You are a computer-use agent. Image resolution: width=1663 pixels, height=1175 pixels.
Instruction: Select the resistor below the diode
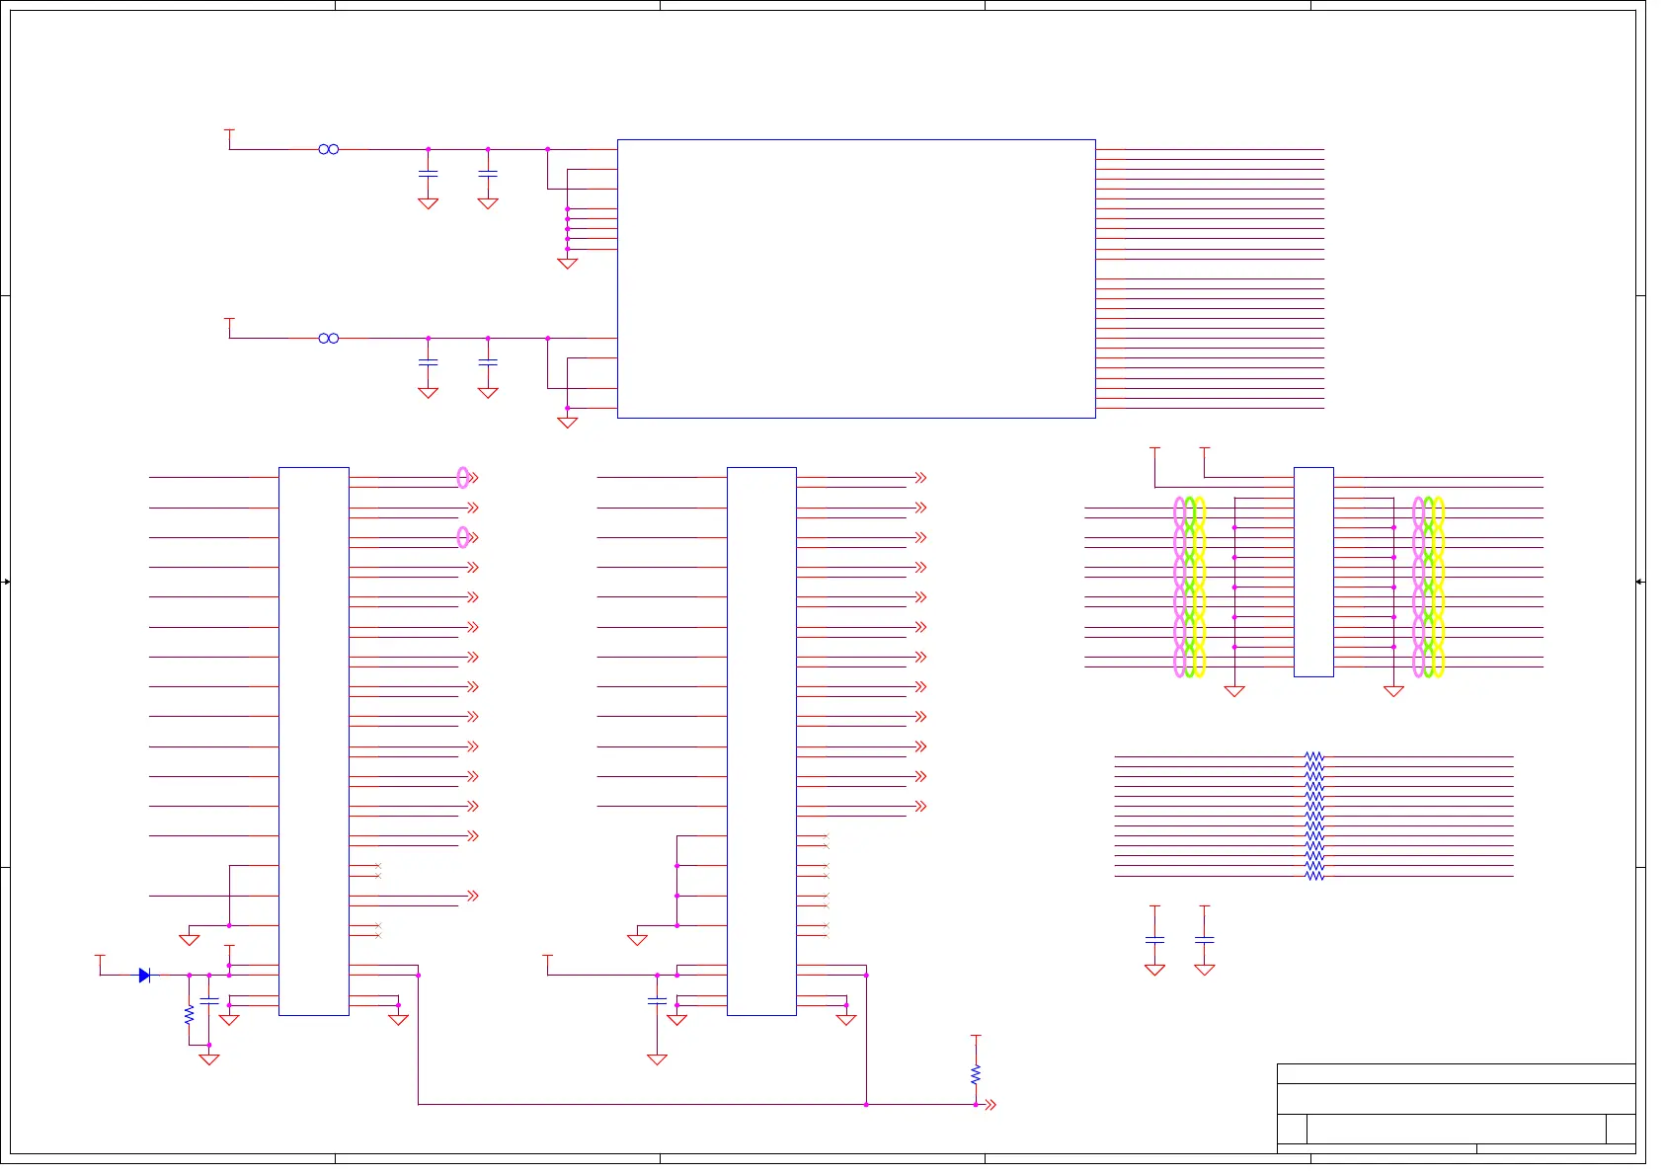pos(190,1014)
